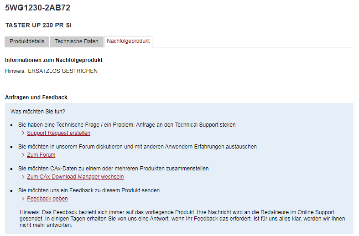Open the Zum Forum link
The width and height of the screenshot is (359, 236).
click(x=41, y=155)
